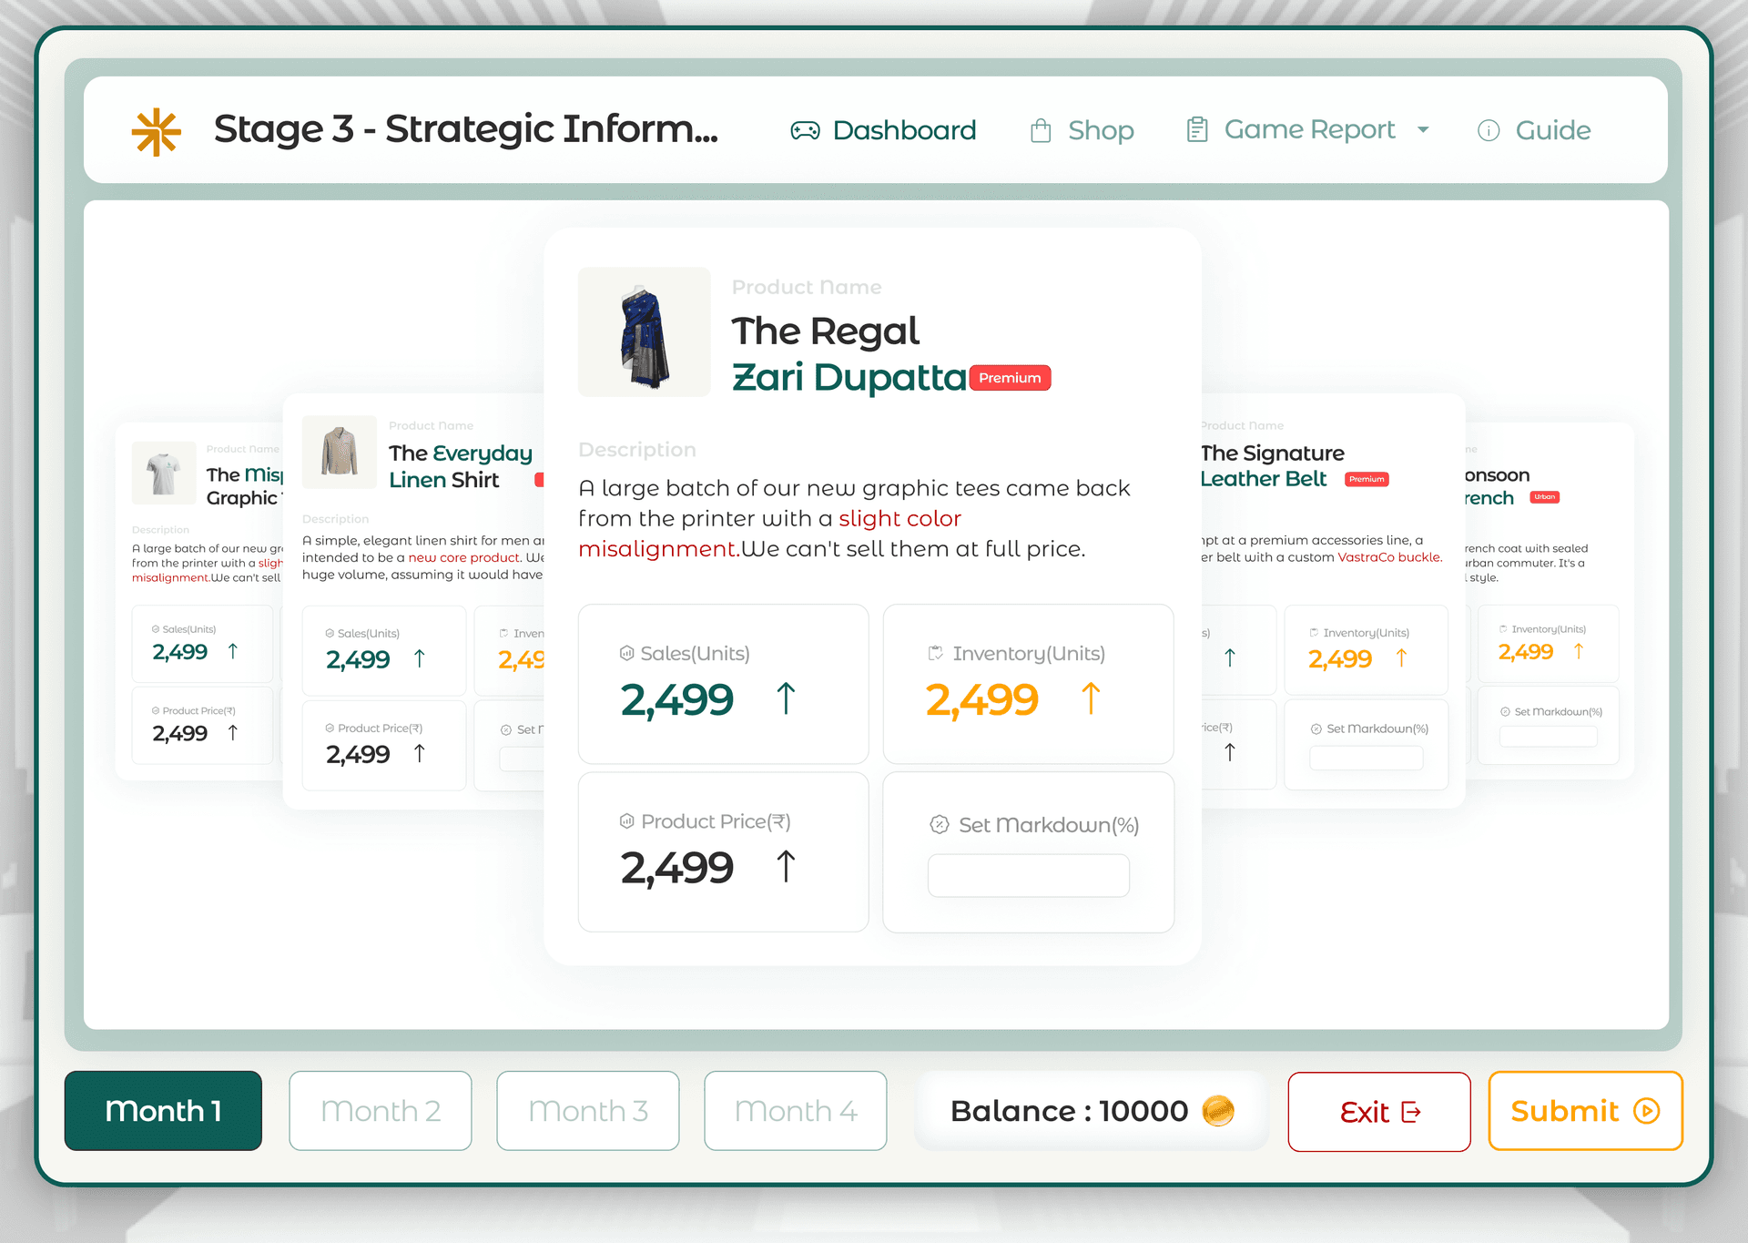Select the Everyday Linen Shirt thumbnail

[340, 452]
